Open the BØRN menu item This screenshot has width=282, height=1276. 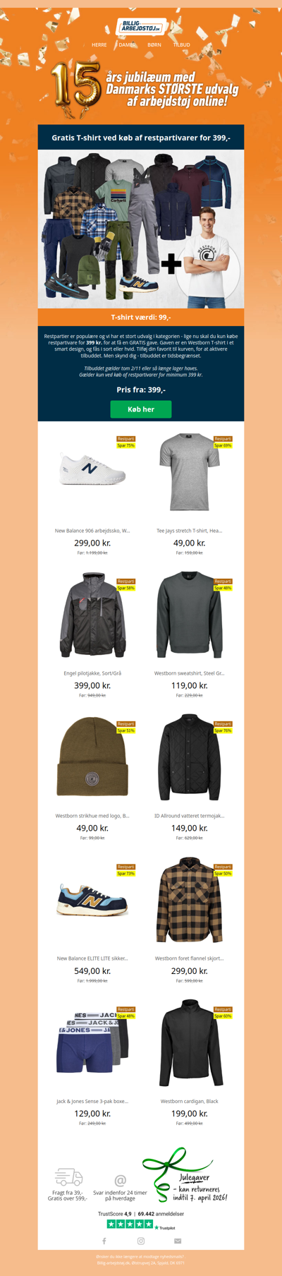pos(154,44)
